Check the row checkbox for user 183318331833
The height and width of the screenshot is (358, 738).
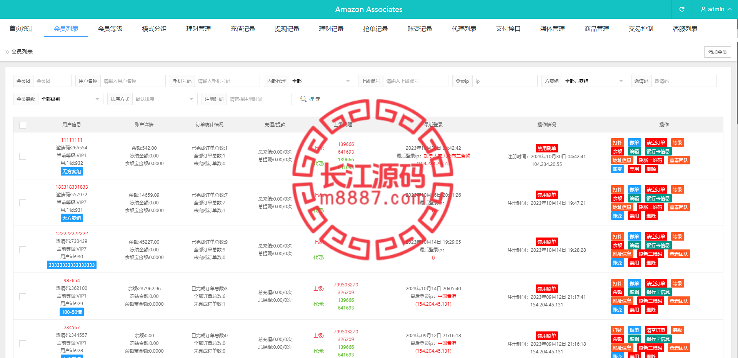pyautogui.click(x=23, y=203)
